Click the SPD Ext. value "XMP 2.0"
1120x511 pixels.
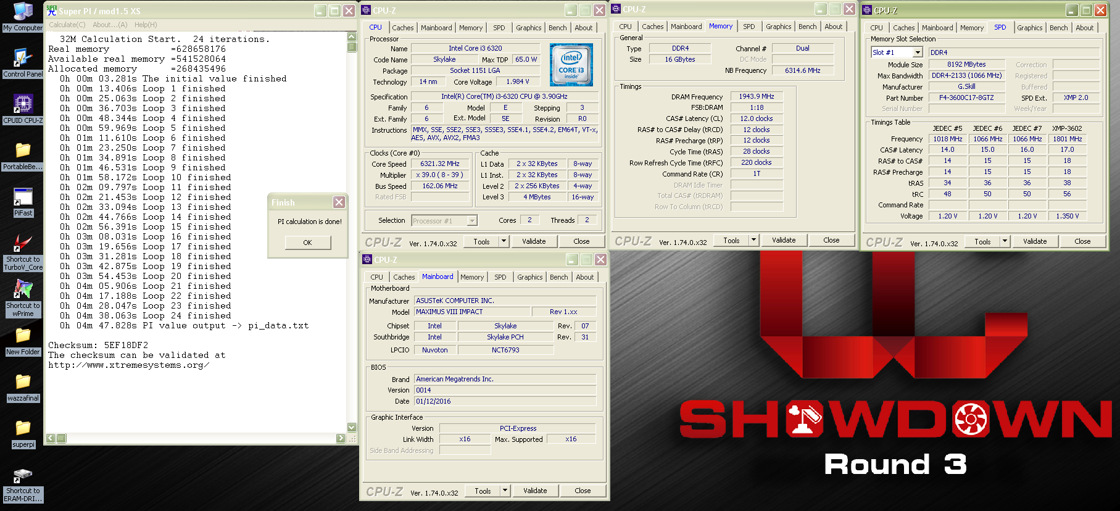point(1076,98)
